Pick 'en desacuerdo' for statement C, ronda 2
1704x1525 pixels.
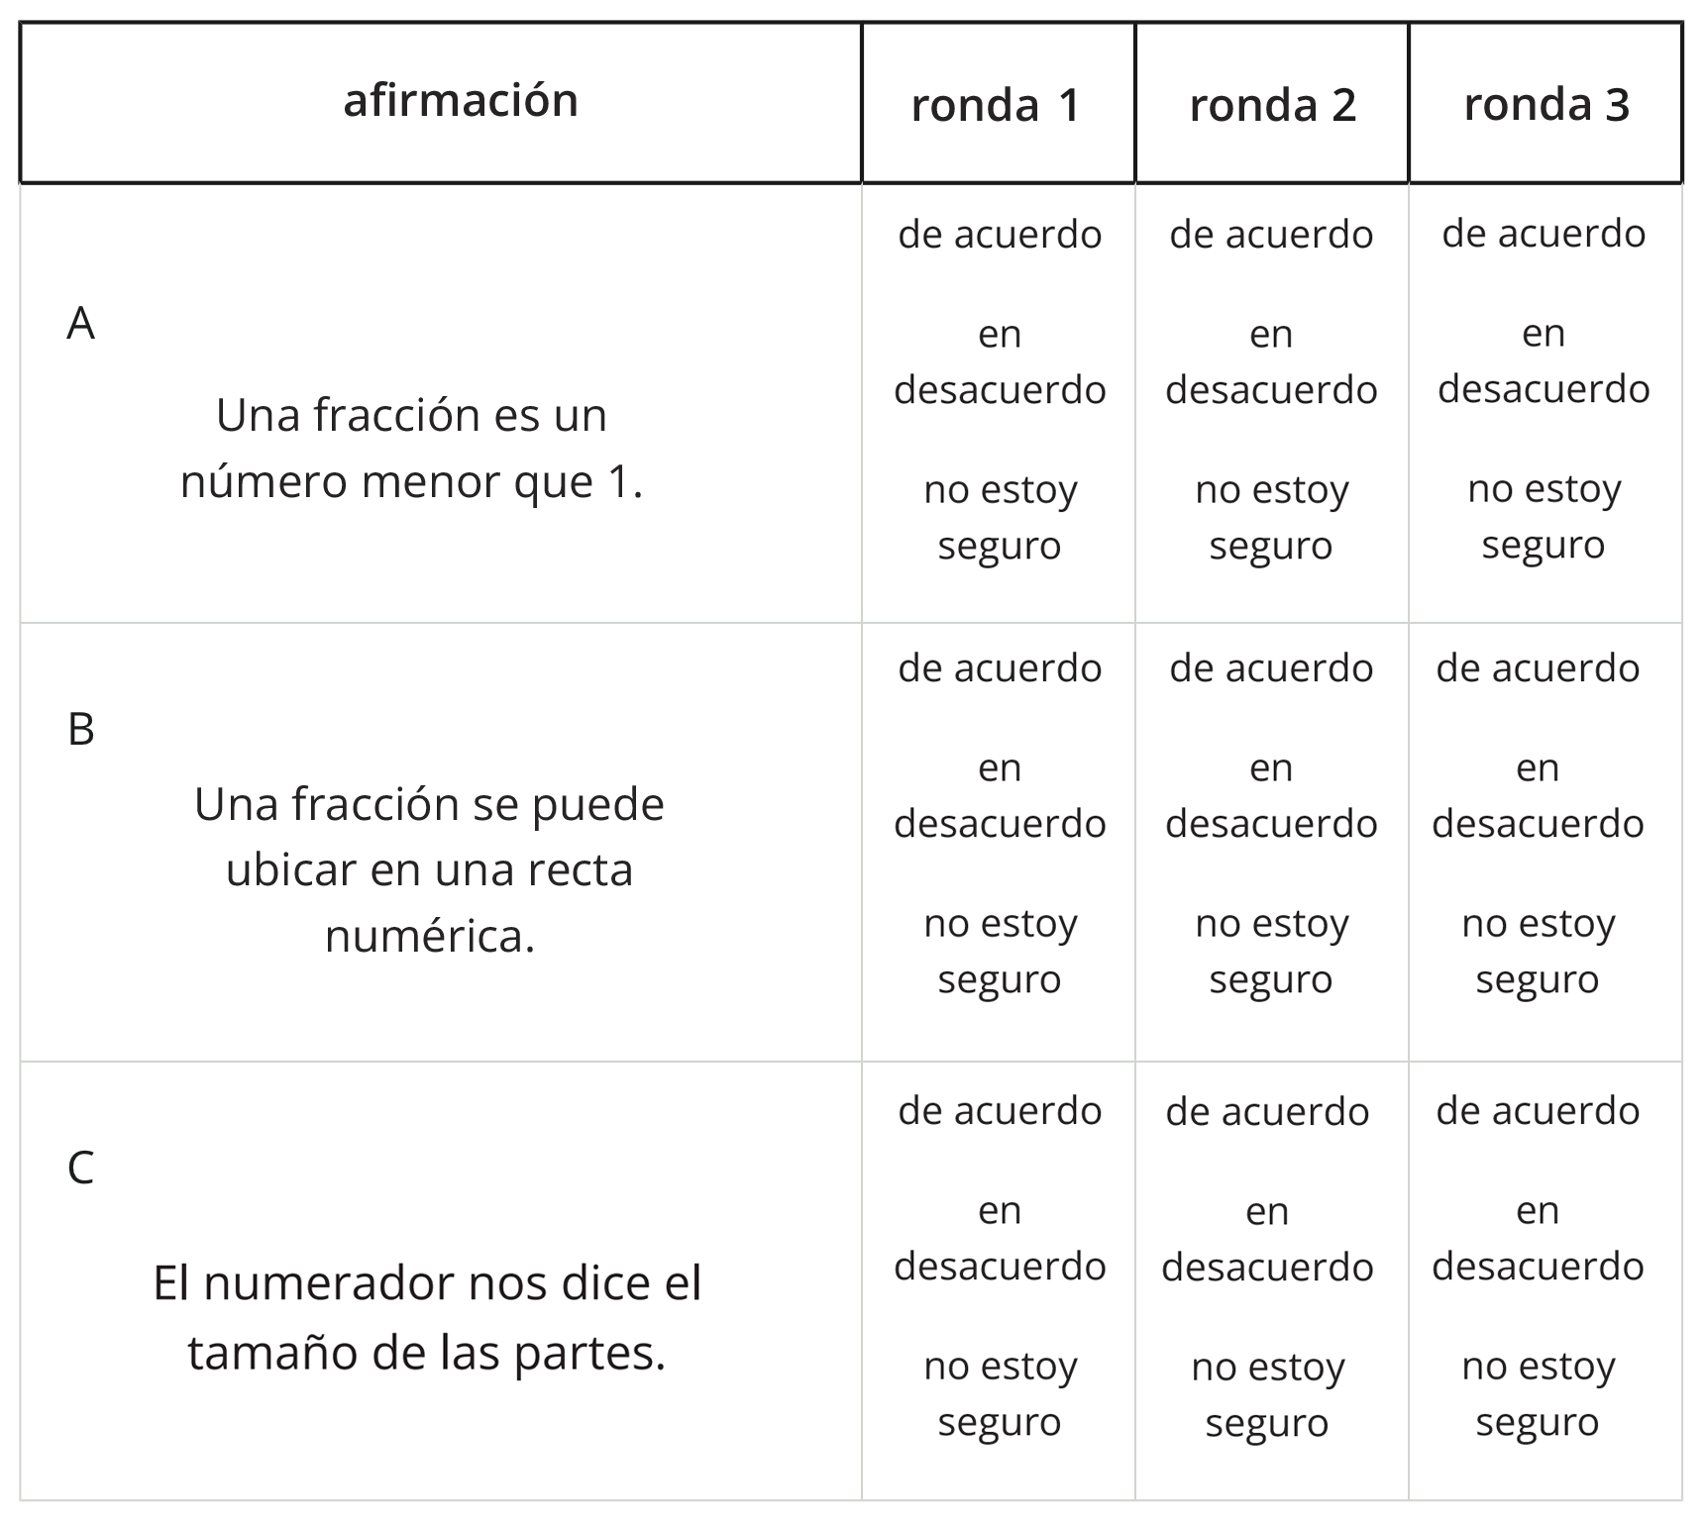tap(1267, 1240)
